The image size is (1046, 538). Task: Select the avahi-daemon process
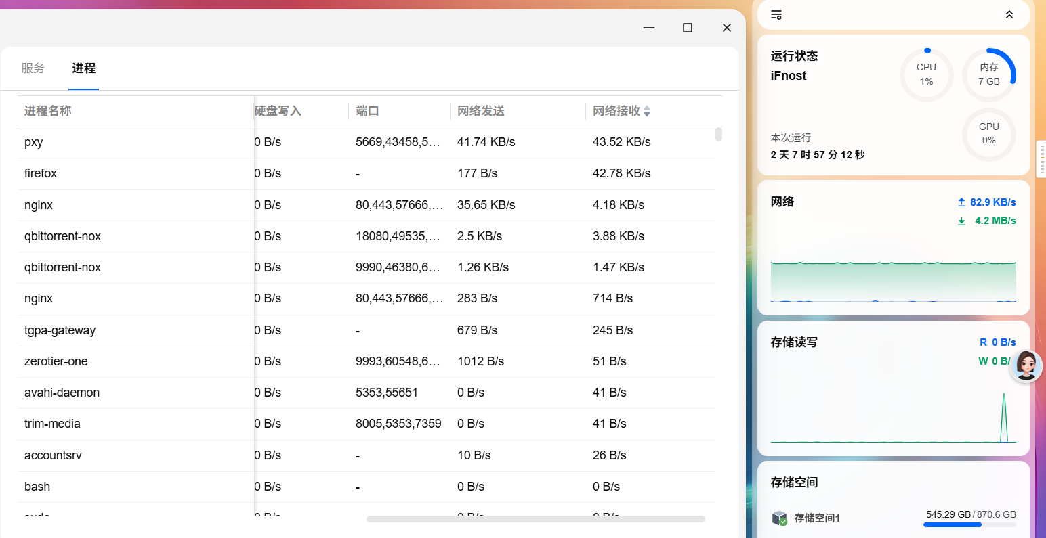pyautogui.click(x=367, y=393)
